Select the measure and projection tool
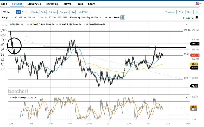The width and height of the screenshot is (204, 127). [3, 50]
